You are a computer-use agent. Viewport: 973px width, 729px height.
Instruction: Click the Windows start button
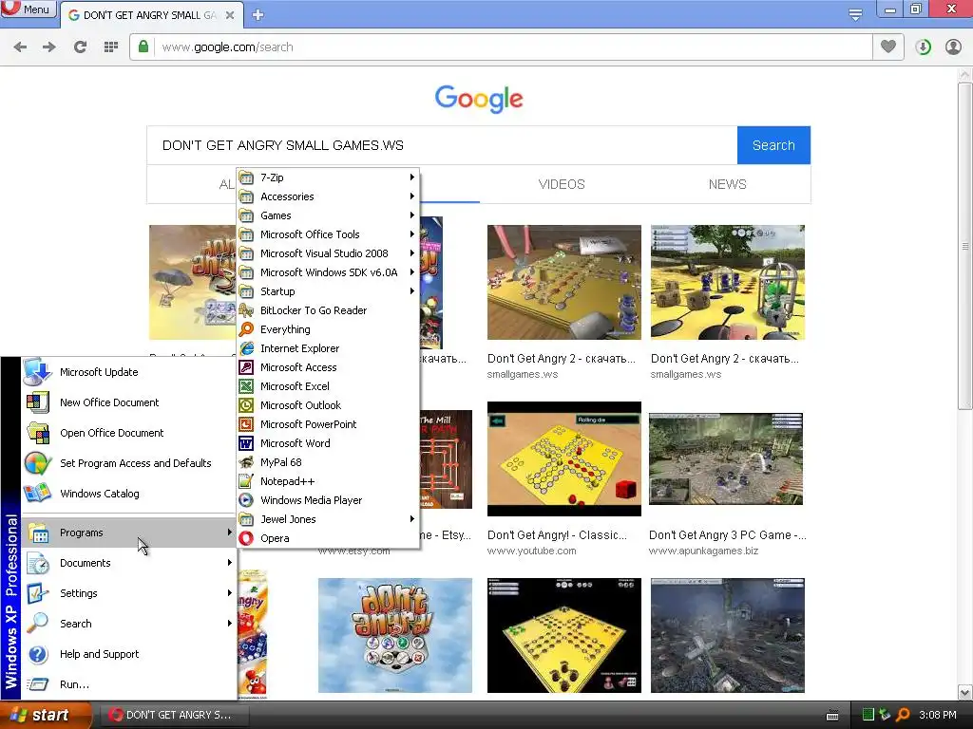46,715
